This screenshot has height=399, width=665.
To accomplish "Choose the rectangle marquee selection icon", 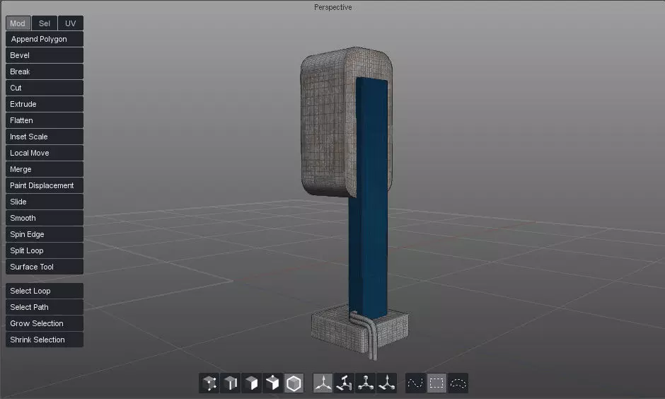I will (436, 383).
